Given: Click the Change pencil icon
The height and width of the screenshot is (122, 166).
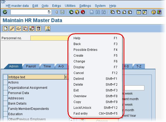Looking at the screenshot, I should [12, 28].
